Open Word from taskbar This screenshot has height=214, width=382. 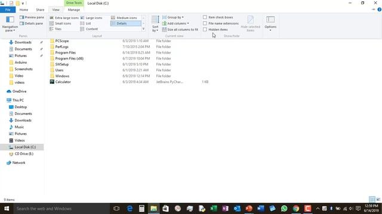260,209
